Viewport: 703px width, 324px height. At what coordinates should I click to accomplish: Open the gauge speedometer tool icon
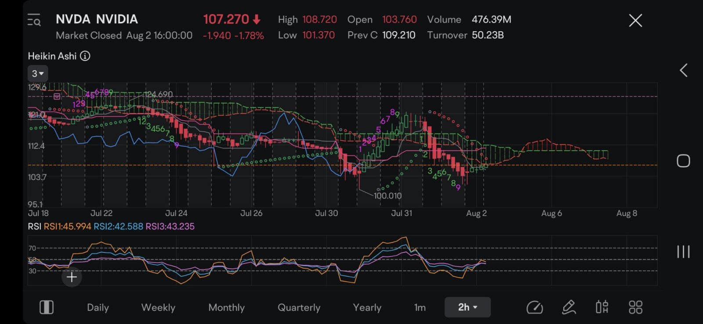click(x=535, y=307)
